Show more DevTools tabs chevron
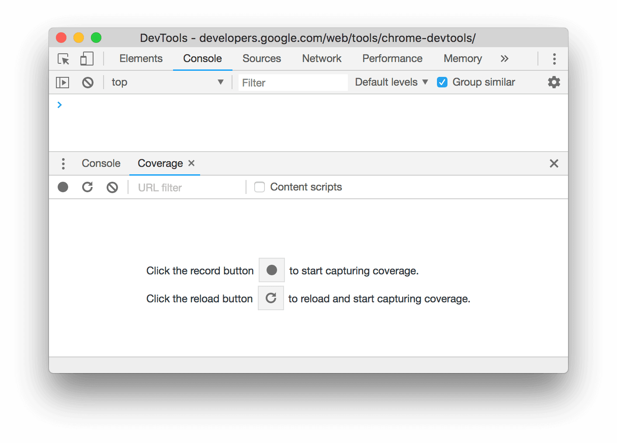Screen dimensions: 617x443 click(x=504, y=59)
